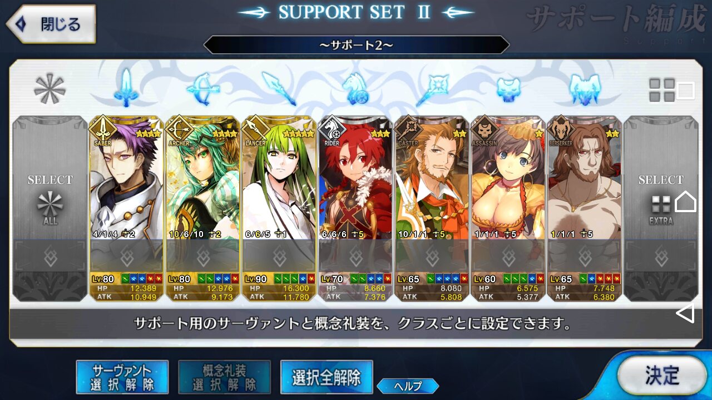This screenshot has height=400, width=712.
Task: Open the EXTRA slot SELECT card
Action: pos(661,208)
